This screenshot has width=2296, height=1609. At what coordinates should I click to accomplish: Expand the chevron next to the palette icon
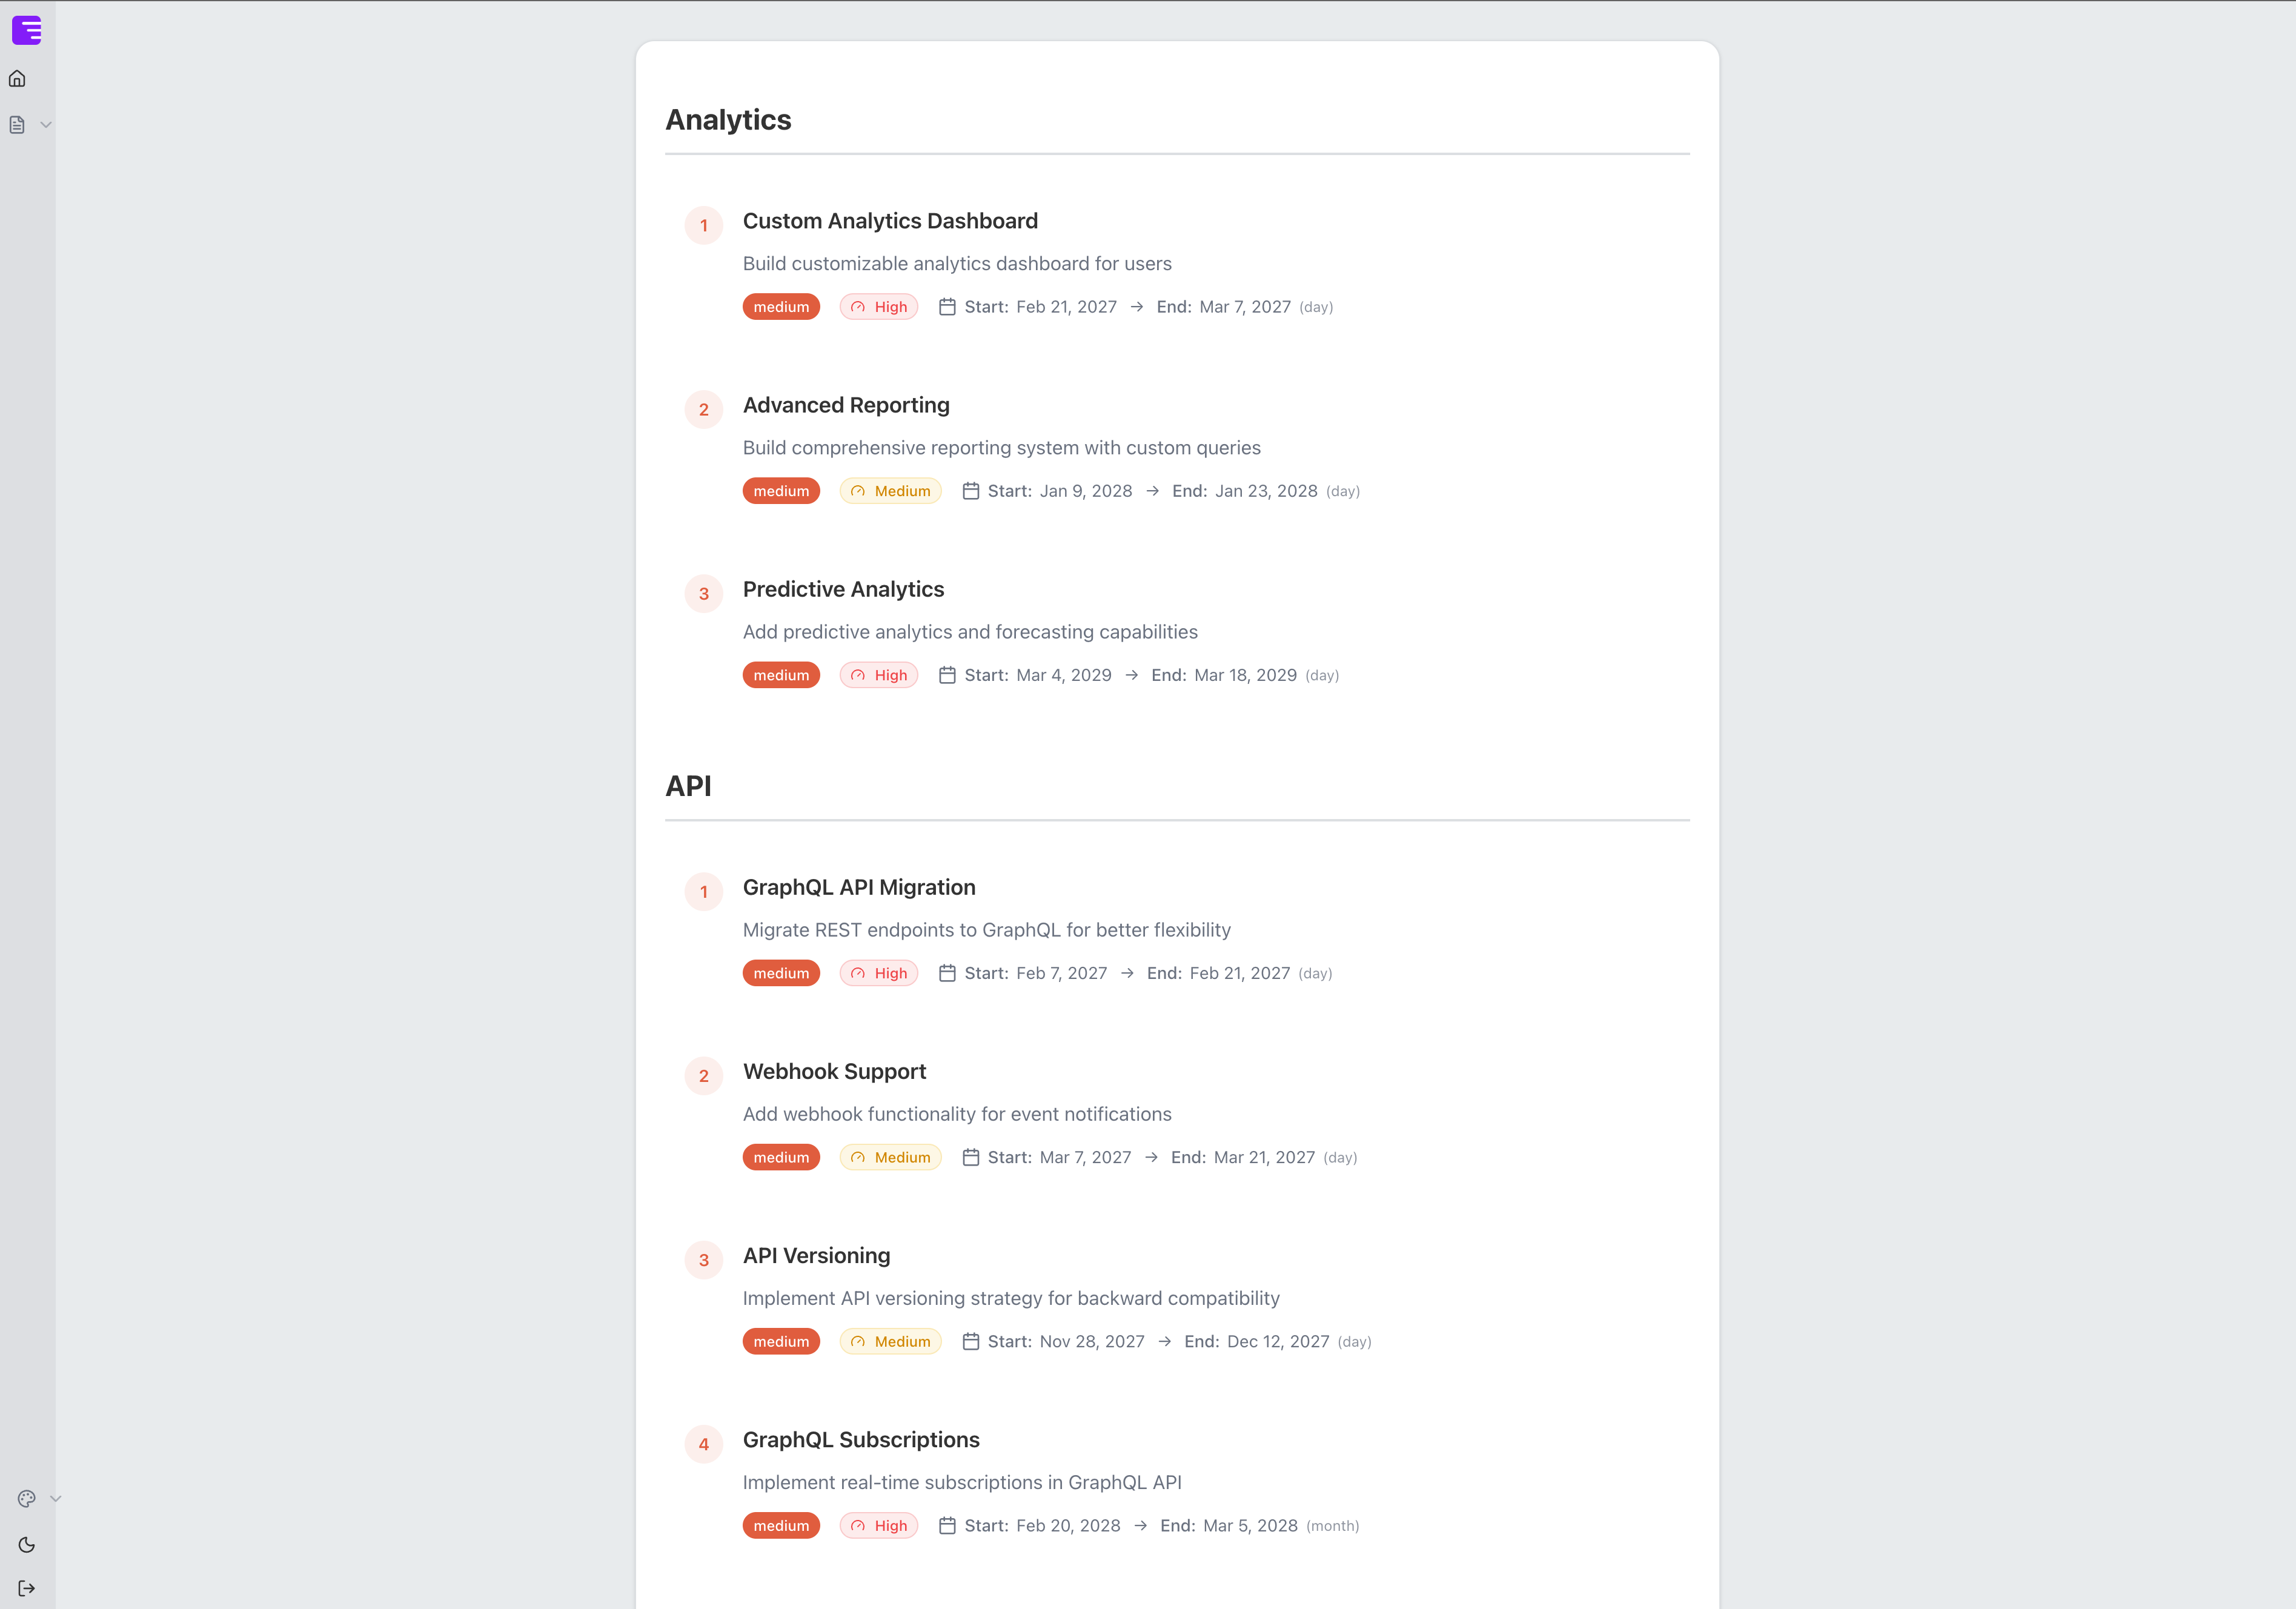55,1498
